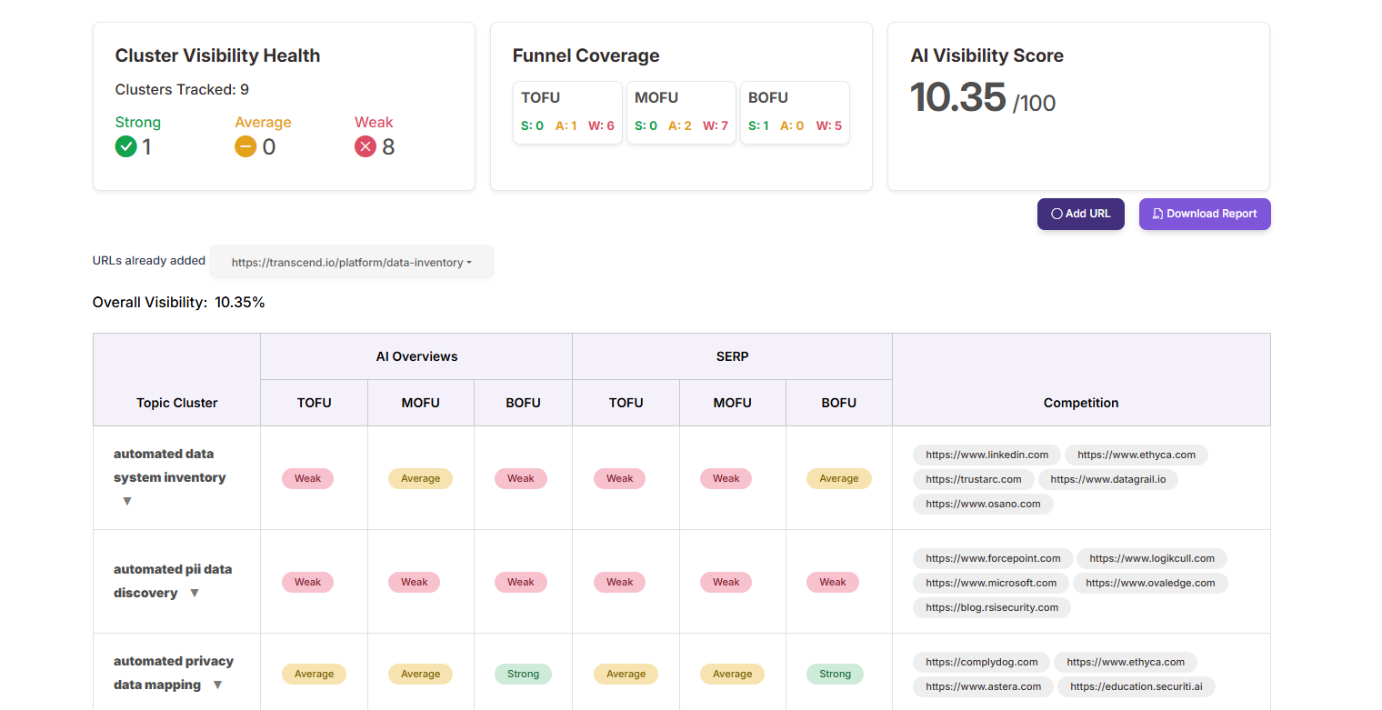Expand the automated privacy data mapping cluster
1382x710 pixels.
[x=217, y=685]
